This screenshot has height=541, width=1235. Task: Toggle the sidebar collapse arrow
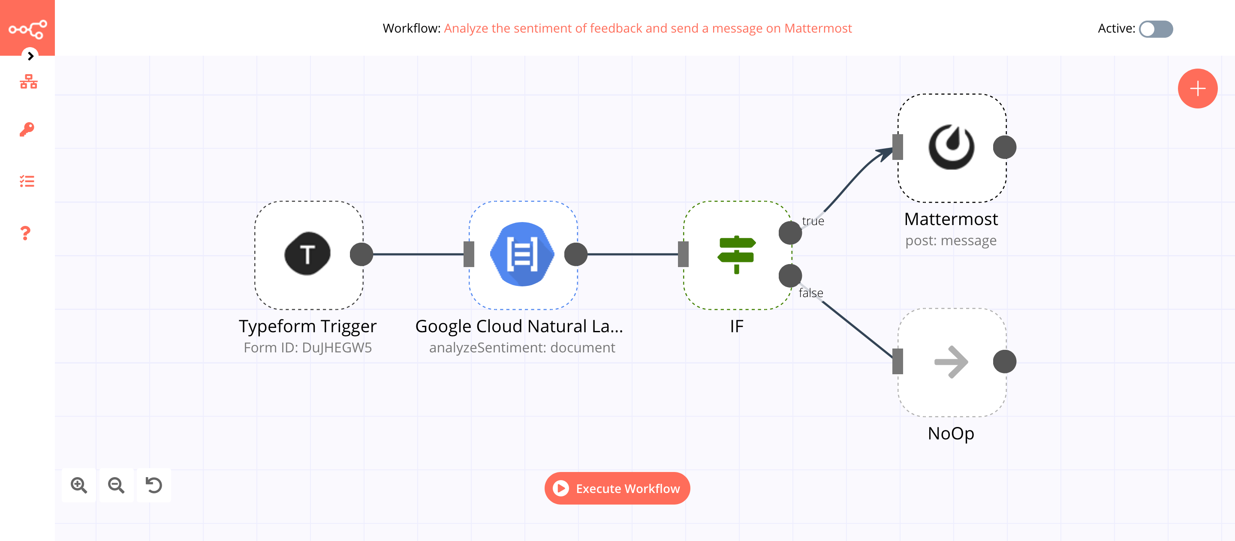coord(30,56)
